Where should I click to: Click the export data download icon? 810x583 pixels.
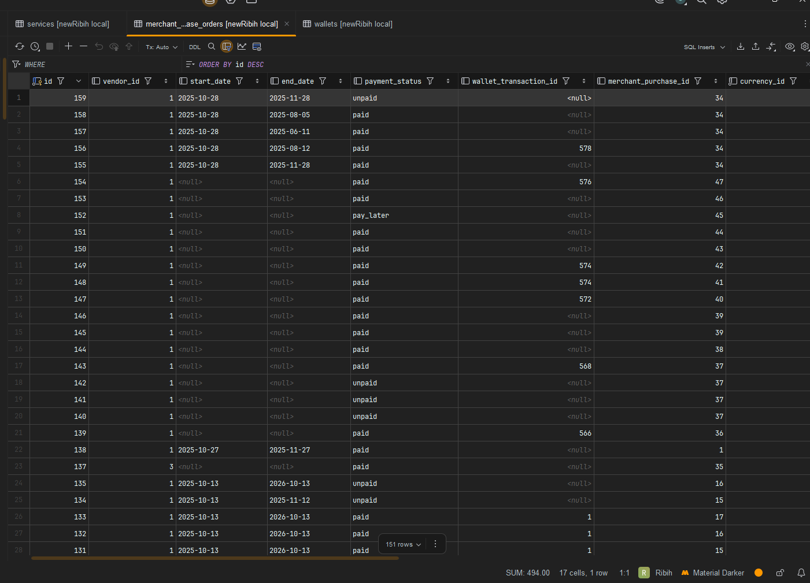741,47
